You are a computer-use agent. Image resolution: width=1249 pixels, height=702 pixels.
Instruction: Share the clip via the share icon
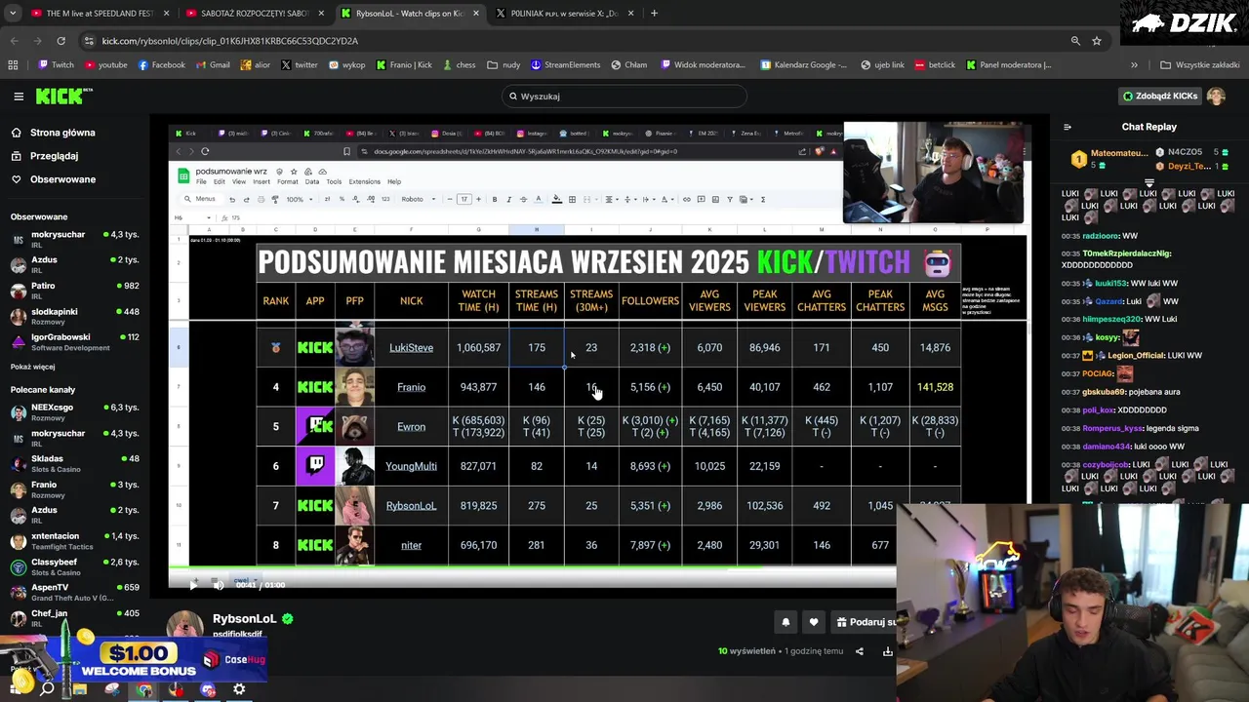[x=860, y=651]
